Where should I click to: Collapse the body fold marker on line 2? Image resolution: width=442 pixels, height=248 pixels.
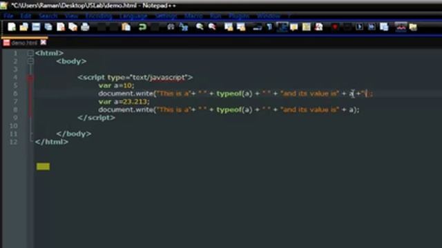[x=30, y=61]
